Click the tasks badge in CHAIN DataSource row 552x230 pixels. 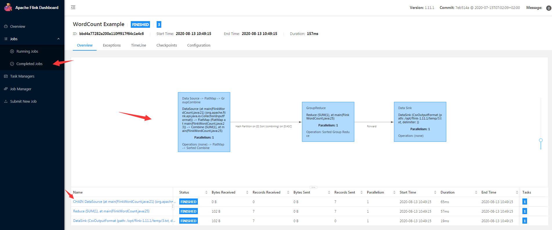click(524, 202)
